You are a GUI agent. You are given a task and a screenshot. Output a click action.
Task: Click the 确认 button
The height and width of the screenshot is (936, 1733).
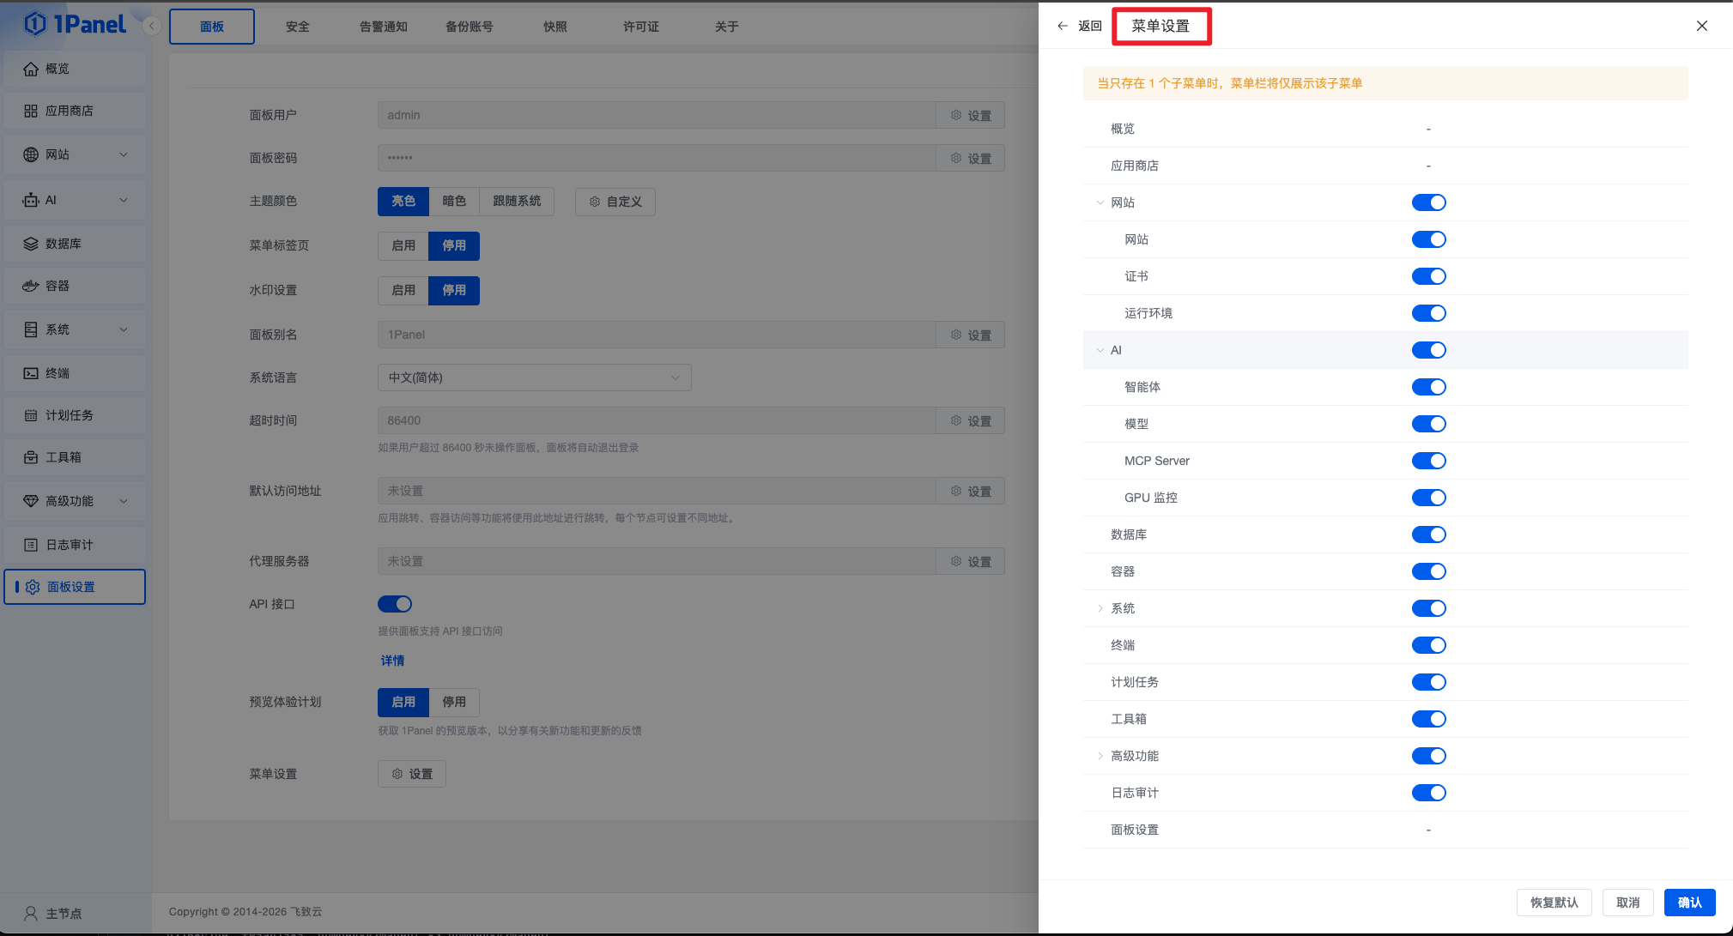click(x=1688, y=903)
